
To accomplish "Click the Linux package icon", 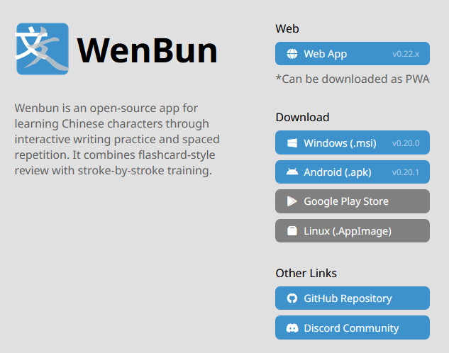I will coord(292,231).
